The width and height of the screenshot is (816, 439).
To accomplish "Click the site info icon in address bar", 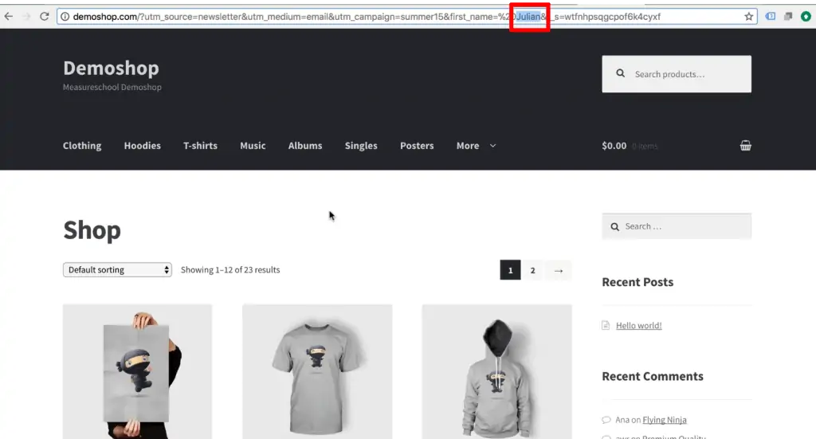I will 65,17.
